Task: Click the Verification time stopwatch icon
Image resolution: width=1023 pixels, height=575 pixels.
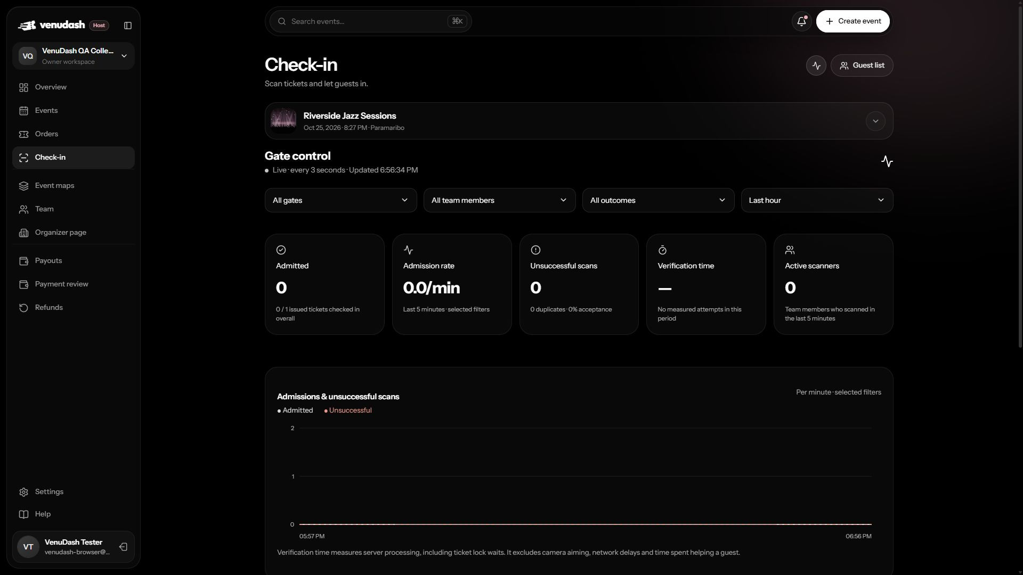Action: [x=662, y=250]
